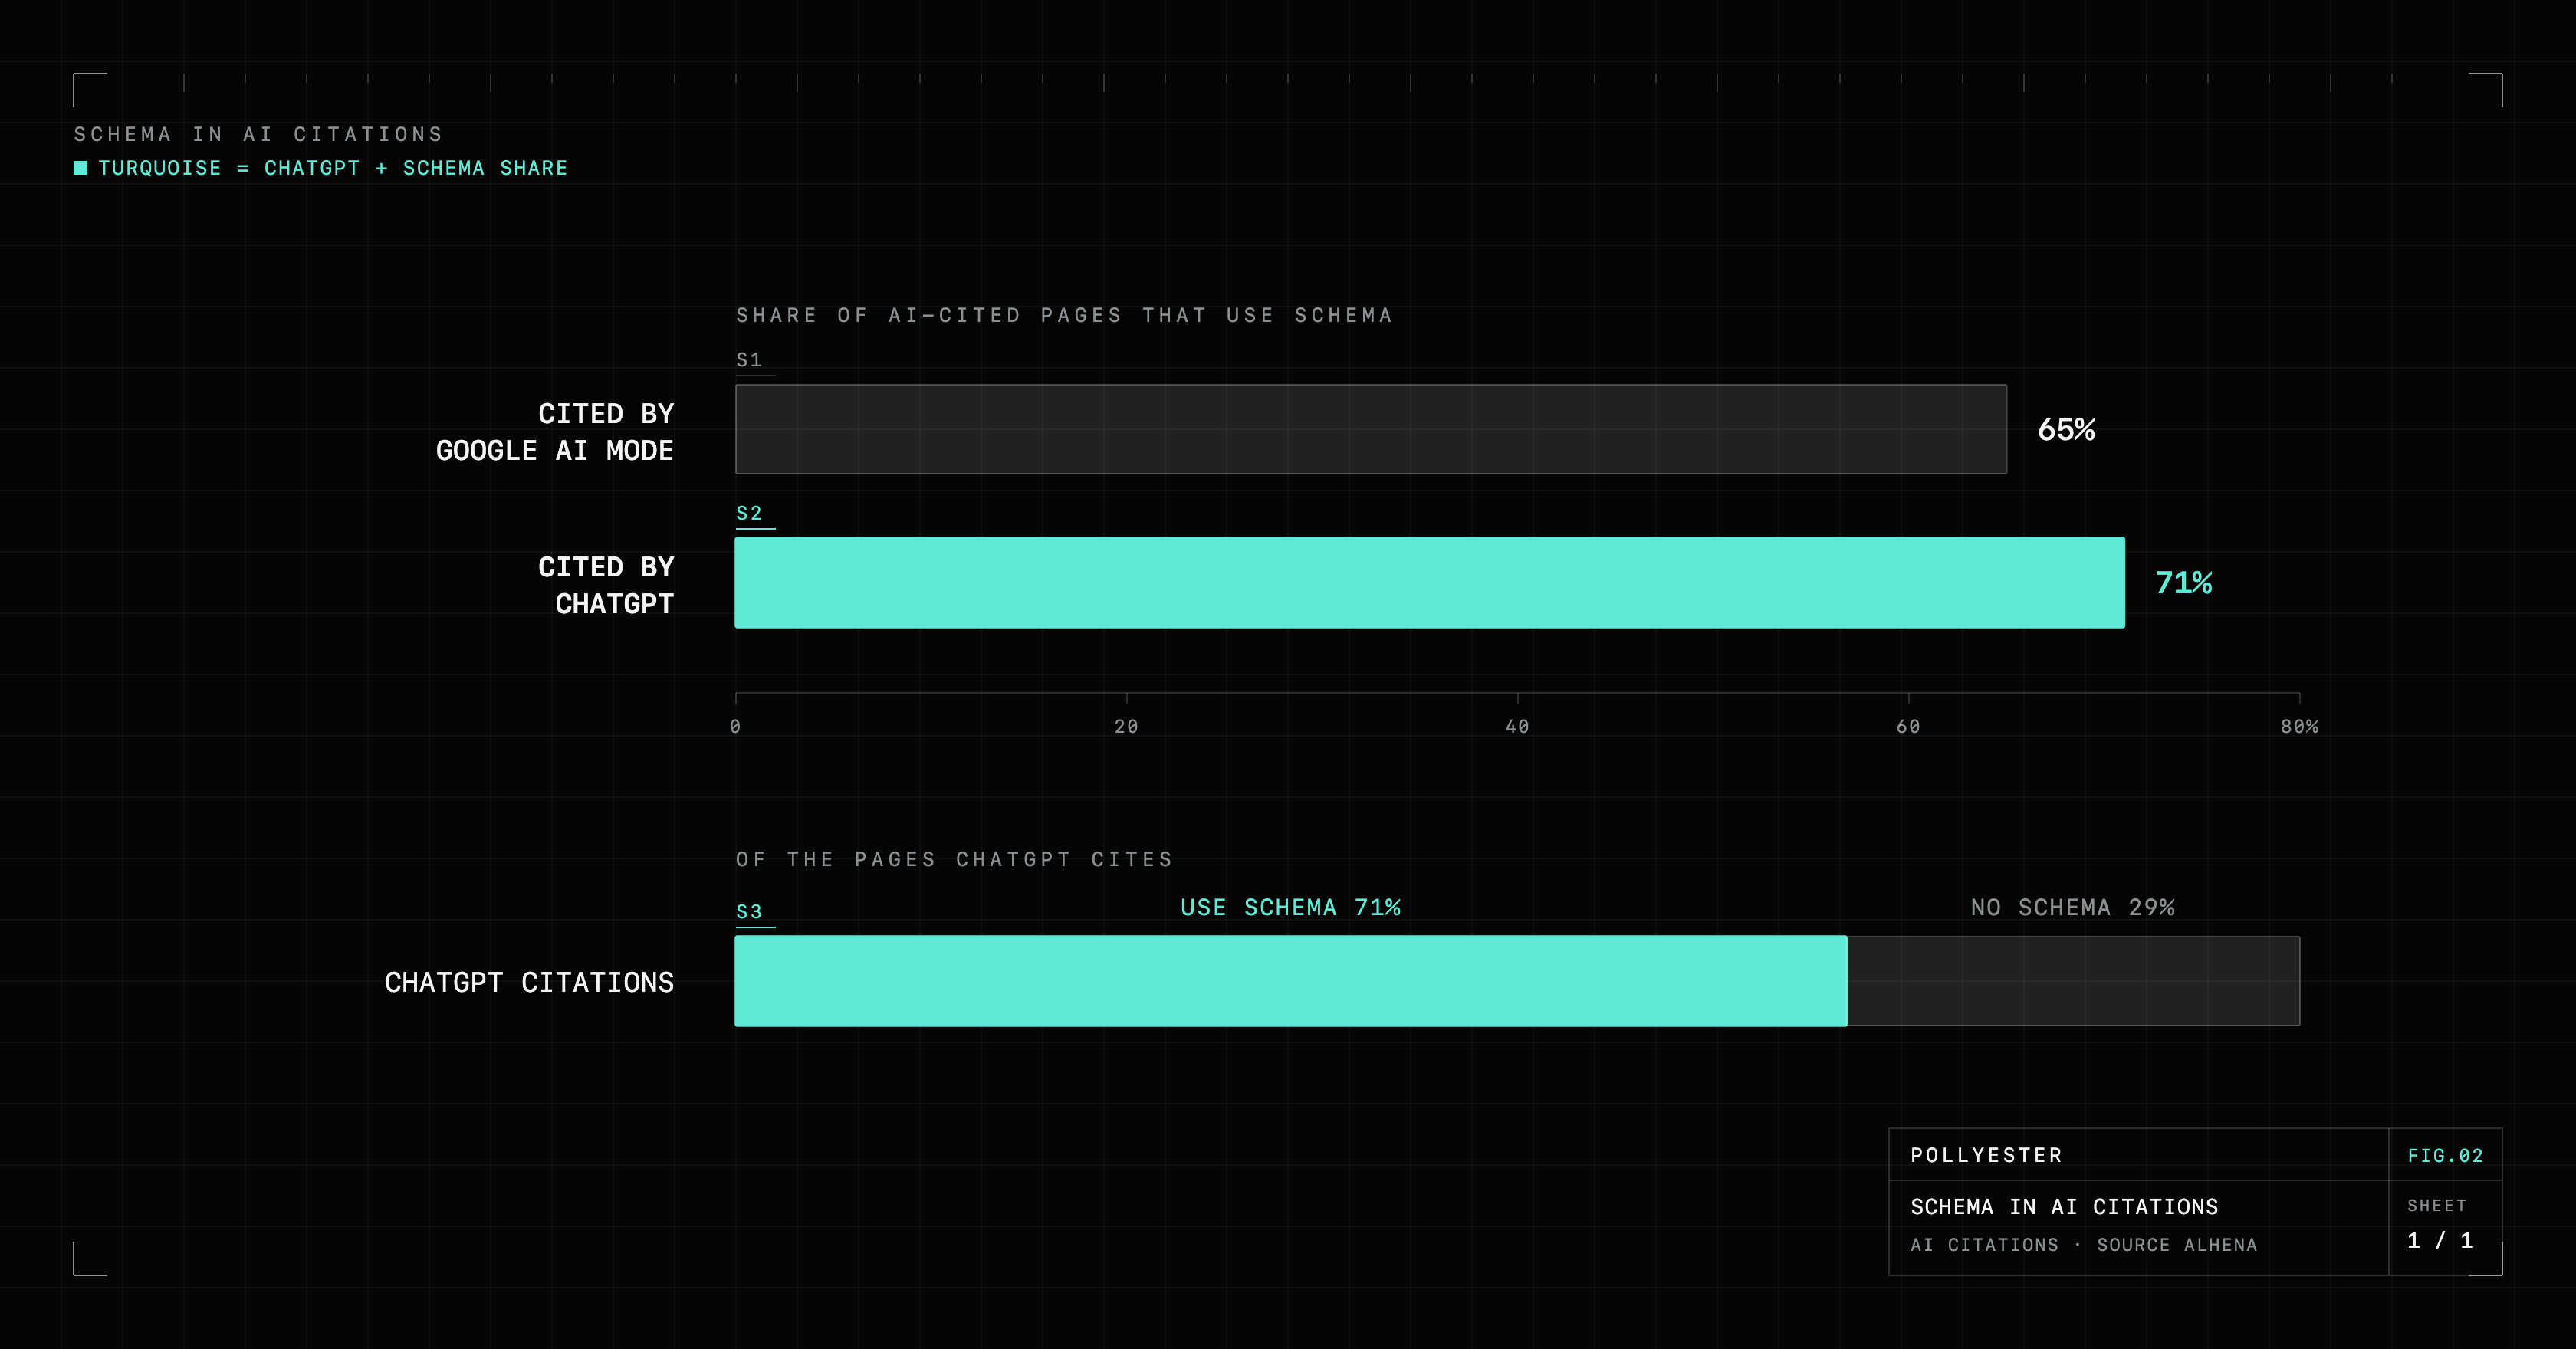The width and height of the screenshot is (2576, 1349).
Task: Click the turquoise legend square
Action: pyautogui.click(x=80, y=168)
